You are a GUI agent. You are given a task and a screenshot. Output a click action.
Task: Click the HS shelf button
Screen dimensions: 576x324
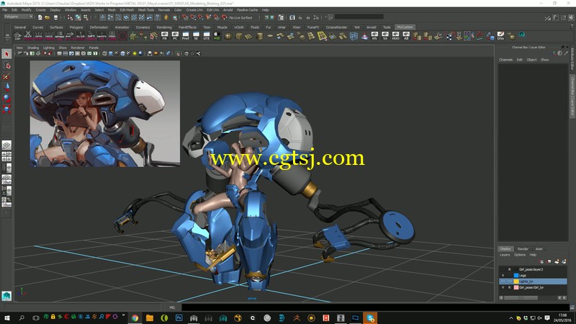(374, 35)
